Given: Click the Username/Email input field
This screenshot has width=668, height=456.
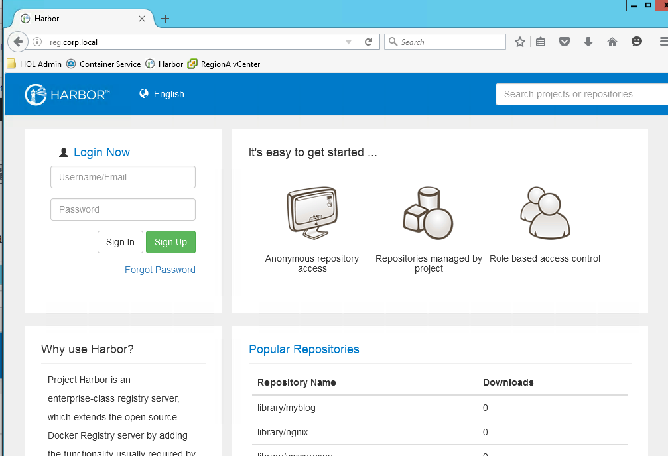Looking at the screenshot, I should 123,177.
